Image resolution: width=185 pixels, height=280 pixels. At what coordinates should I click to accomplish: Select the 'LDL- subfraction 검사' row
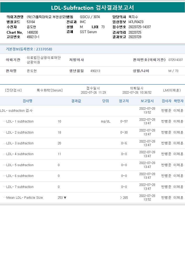(x=92, y=110)
